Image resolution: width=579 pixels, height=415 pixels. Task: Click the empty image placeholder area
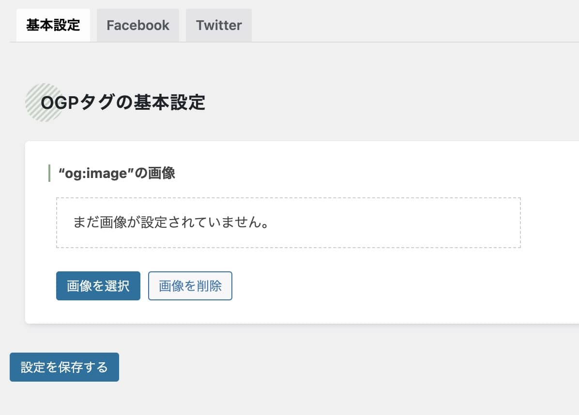pyautogui.click(x=288, y=222)
